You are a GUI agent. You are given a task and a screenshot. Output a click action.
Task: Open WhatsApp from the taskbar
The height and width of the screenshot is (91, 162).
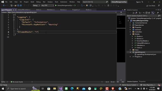click(x=89, y=89)
